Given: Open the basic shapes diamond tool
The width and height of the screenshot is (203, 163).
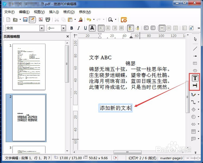Looking at the screenshot, I should click(193, 109).
